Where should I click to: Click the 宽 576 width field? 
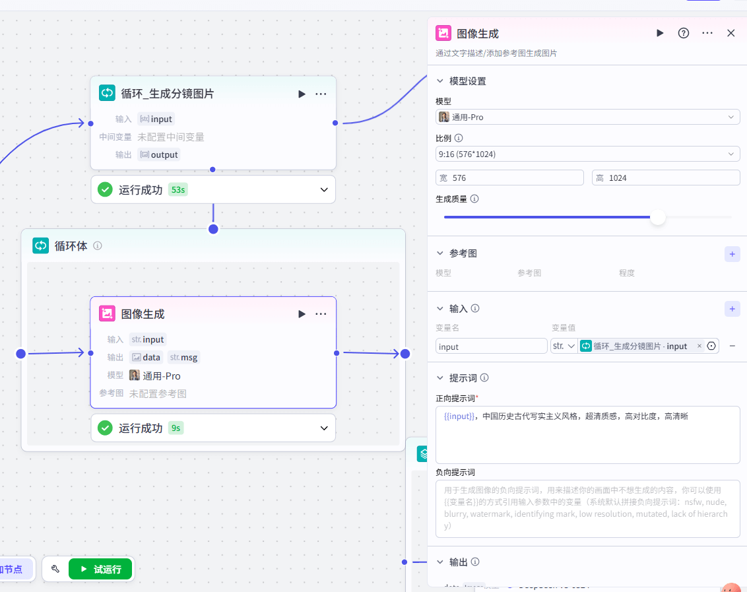[x=509, y=178]
